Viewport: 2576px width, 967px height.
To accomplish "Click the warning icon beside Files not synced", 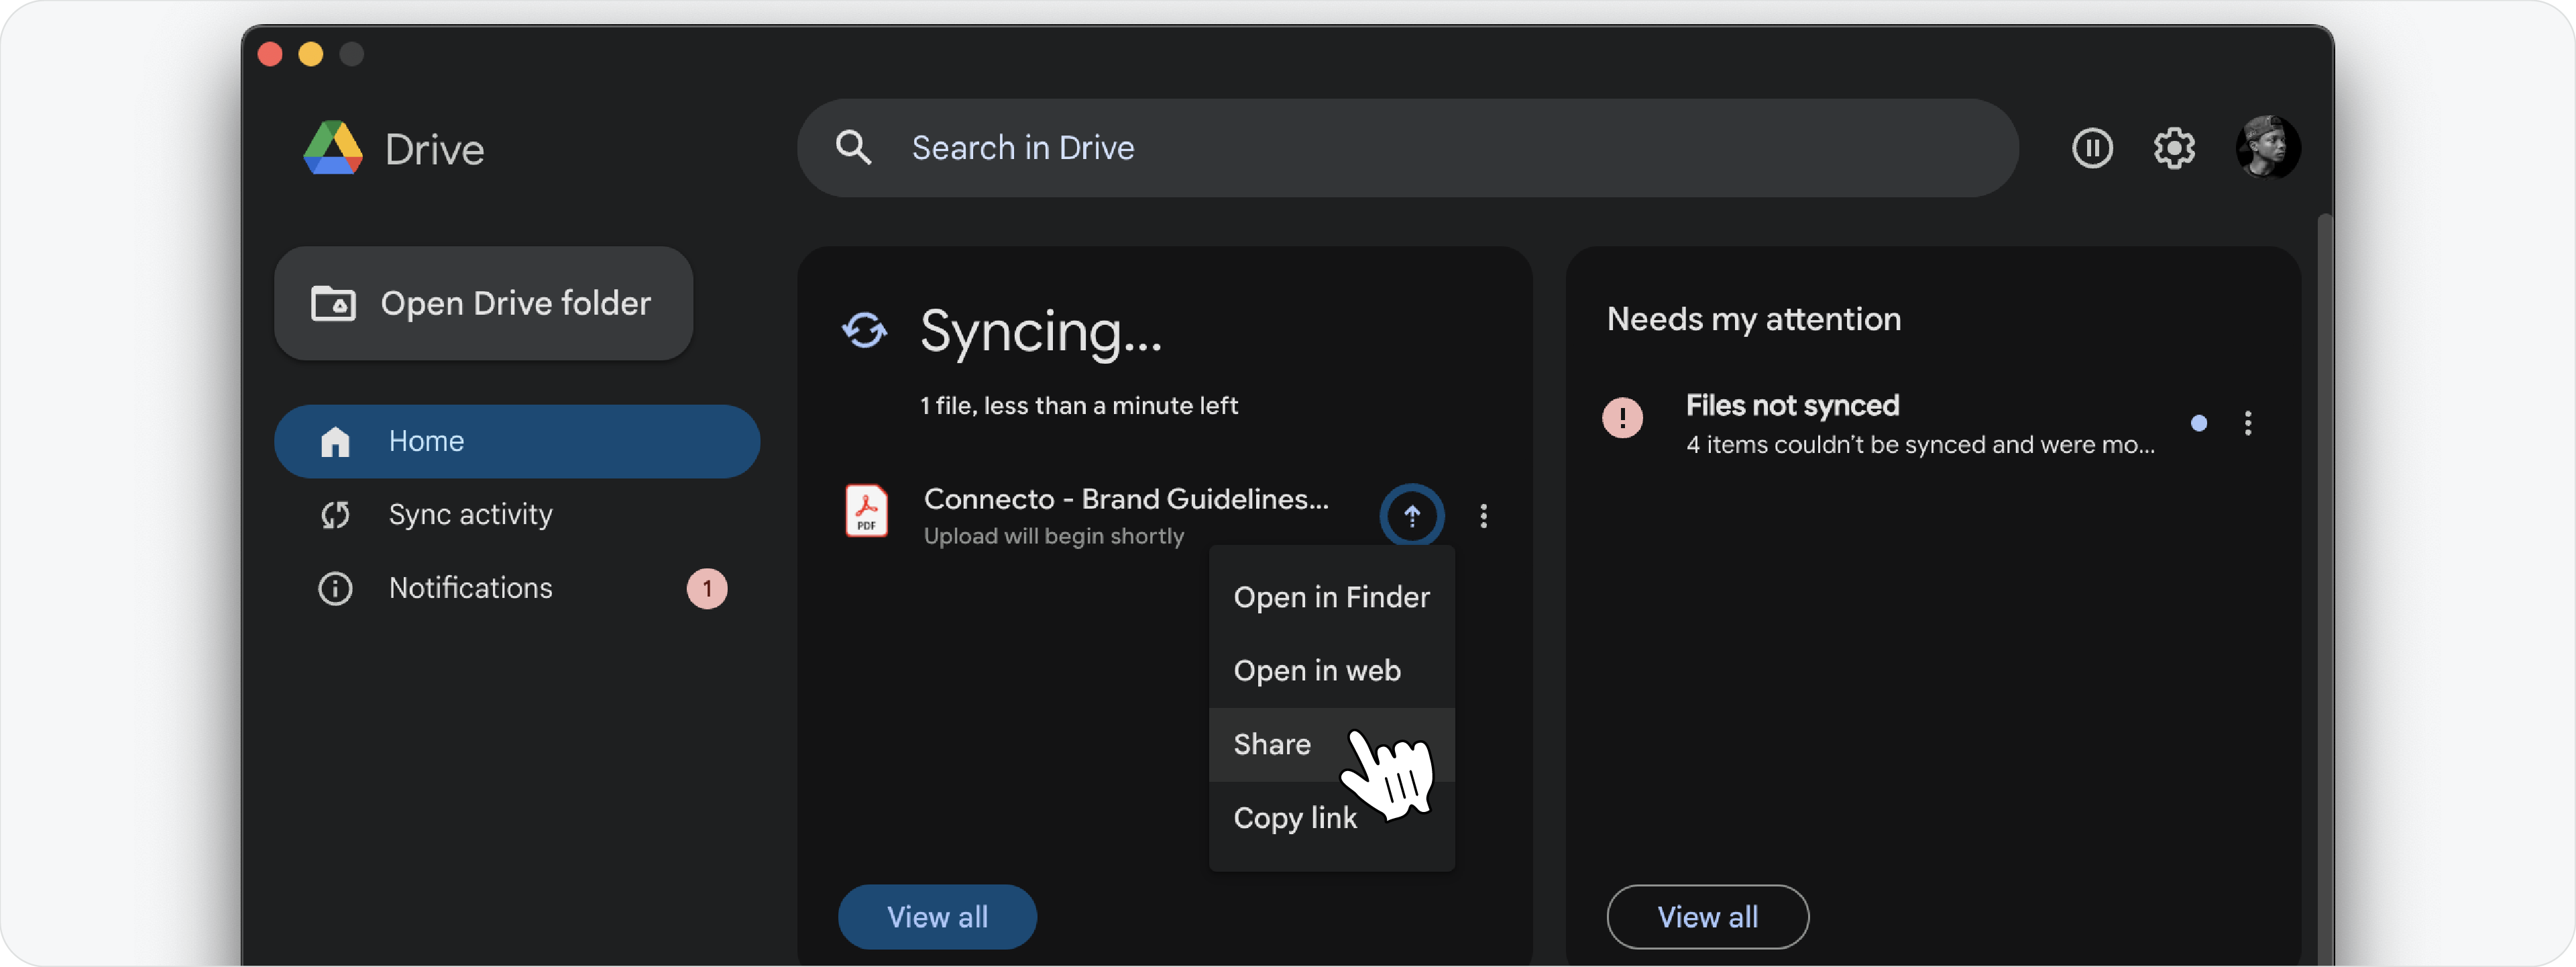I will point(1621,417).
